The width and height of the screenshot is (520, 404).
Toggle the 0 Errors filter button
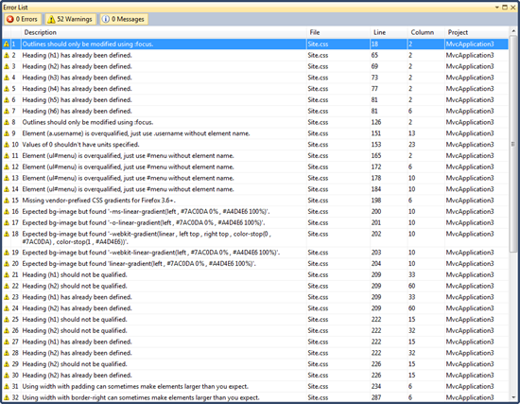[23, 19]
